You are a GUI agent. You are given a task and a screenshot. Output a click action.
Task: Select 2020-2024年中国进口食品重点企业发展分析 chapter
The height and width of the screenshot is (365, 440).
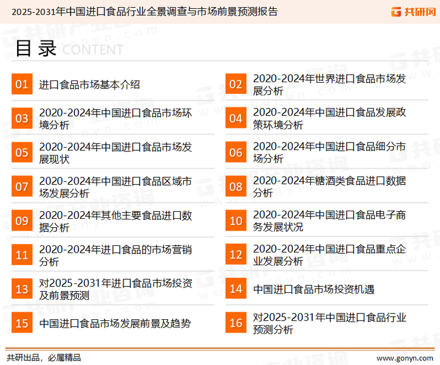[329, 255]
